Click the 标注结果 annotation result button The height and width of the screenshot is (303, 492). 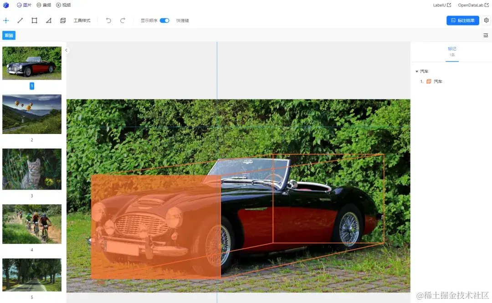click(x=462, y=21)
